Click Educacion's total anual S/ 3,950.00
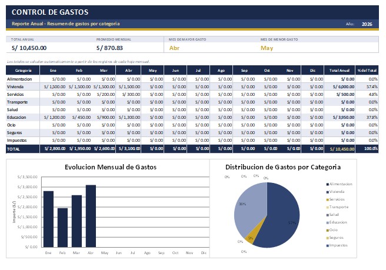 tap(344, 117)
